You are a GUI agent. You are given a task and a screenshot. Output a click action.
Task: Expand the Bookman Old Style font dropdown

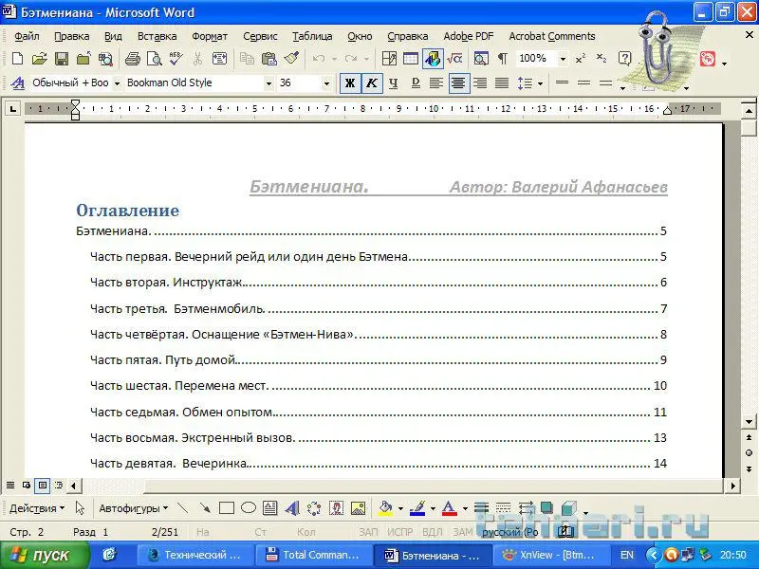click(x=268, y=83)
